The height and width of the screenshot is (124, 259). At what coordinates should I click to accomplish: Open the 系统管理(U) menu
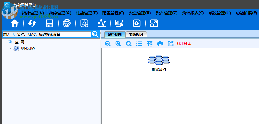[x=220, y=13]
